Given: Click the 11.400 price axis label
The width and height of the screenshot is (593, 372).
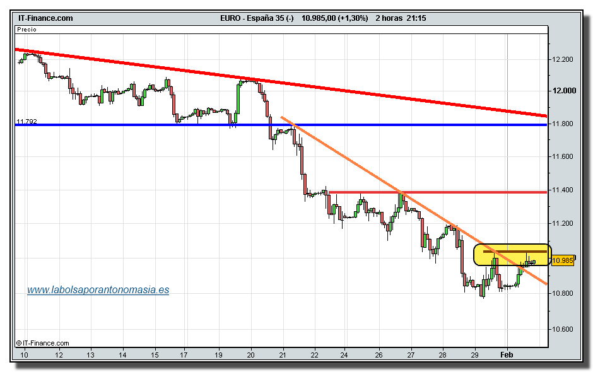Looking at the screenshot, I should point(563,190).
